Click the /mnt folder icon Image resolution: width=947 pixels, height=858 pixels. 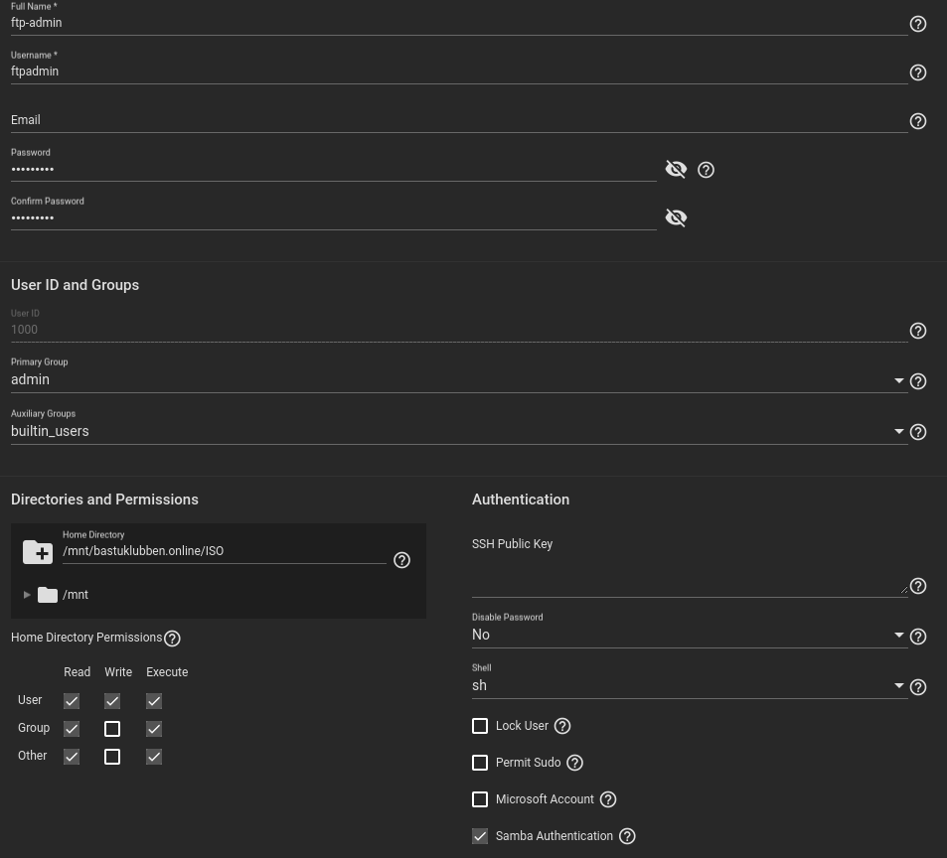point(47,595)
